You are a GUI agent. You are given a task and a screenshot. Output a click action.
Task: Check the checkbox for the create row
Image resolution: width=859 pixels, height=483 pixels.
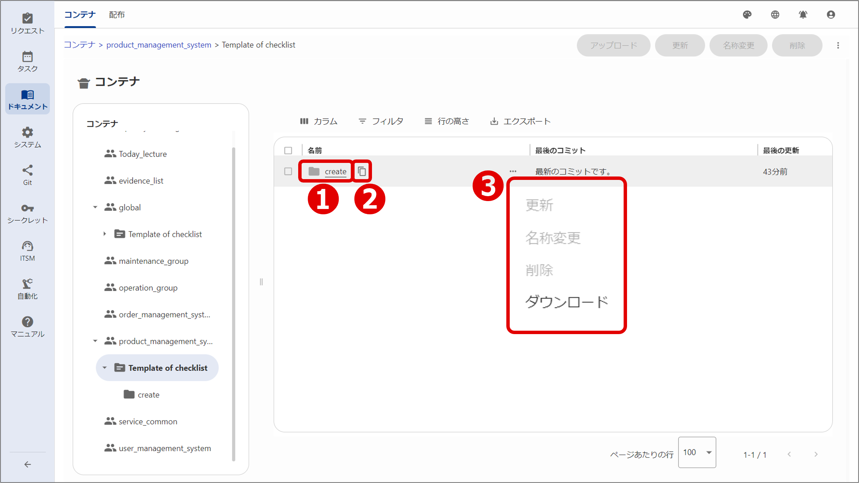(288, 171)
